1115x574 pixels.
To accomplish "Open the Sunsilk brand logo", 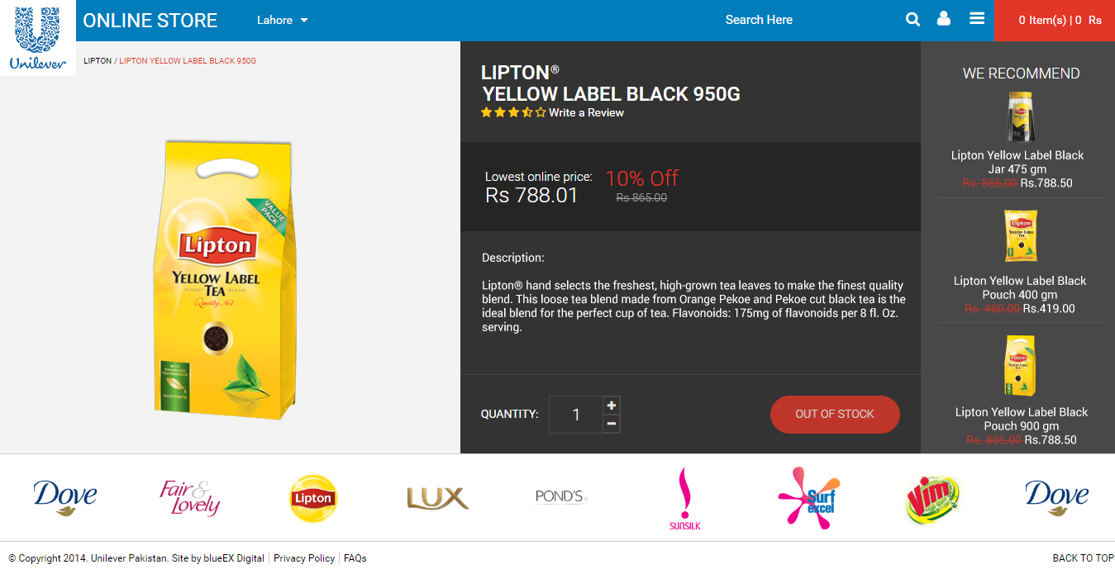I will point(685,498).
